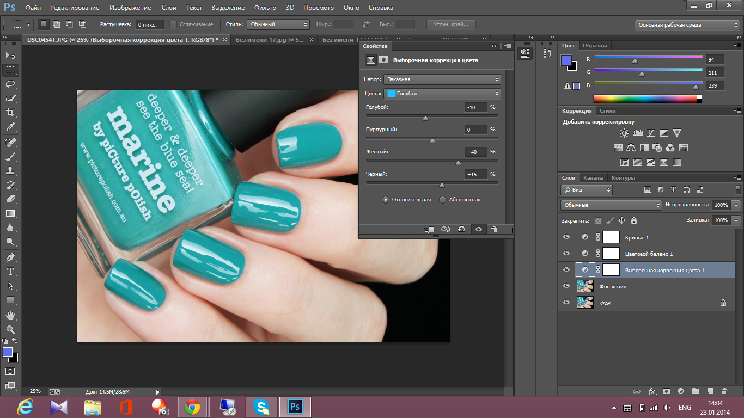744x418 pixels.
Task: Hide the Выборочная коррекция цвета 1 layer
Action: point(566,270)
